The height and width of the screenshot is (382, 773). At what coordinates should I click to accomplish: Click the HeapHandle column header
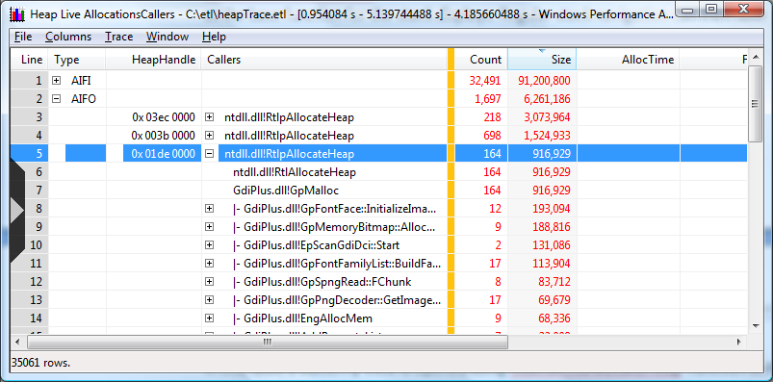153,59
